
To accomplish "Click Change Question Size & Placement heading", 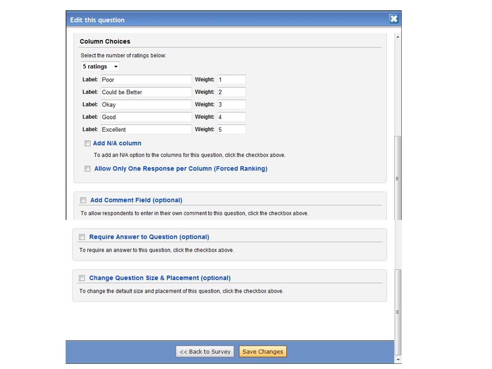I will pyautogui.click(x=160, y=278).
